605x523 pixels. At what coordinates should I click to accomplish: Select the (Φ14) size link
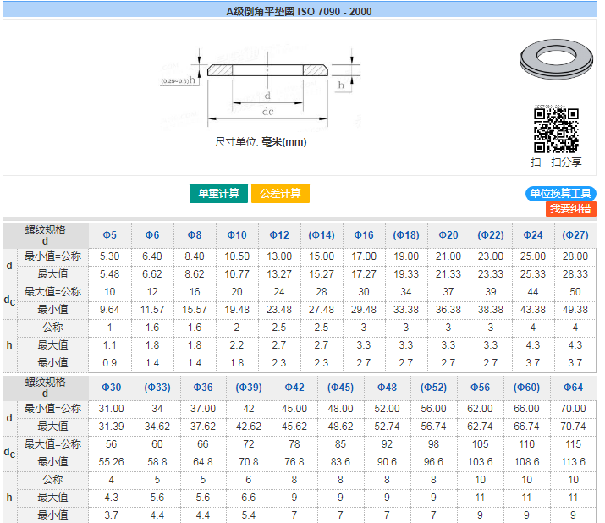322,234
